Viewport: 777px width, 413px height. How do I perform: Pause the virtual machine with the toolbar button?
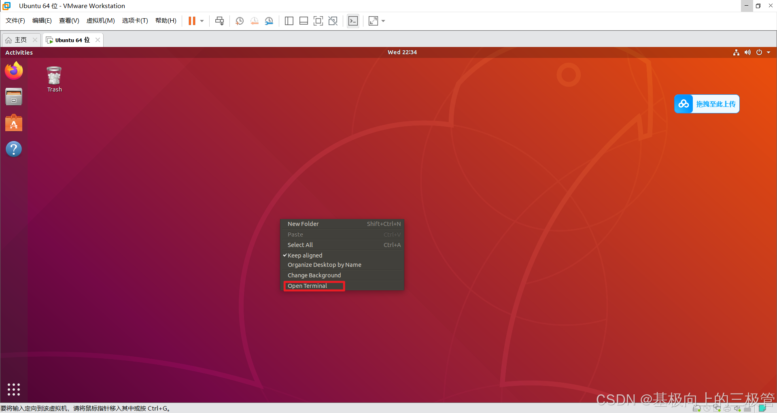point(192,21)
